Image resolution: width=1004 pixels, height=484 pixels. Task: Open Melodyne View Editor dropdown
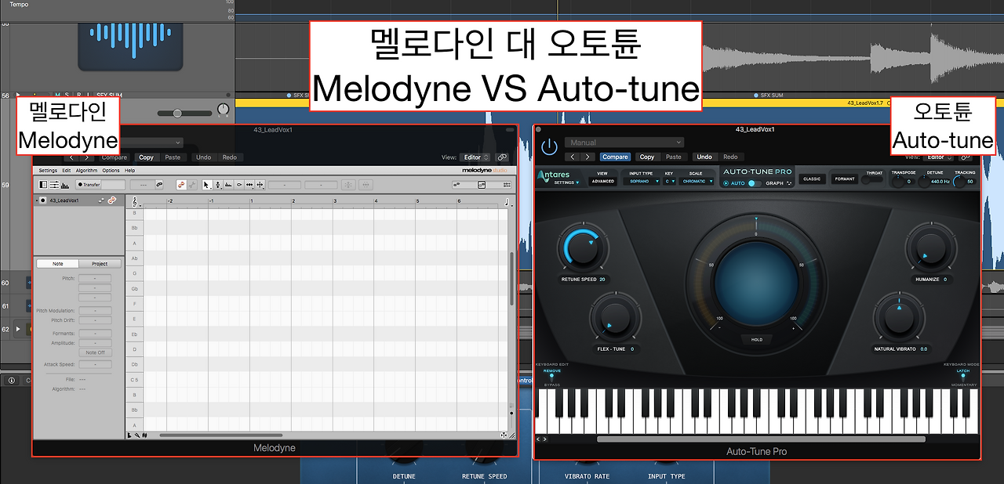[x=475, y=157]
